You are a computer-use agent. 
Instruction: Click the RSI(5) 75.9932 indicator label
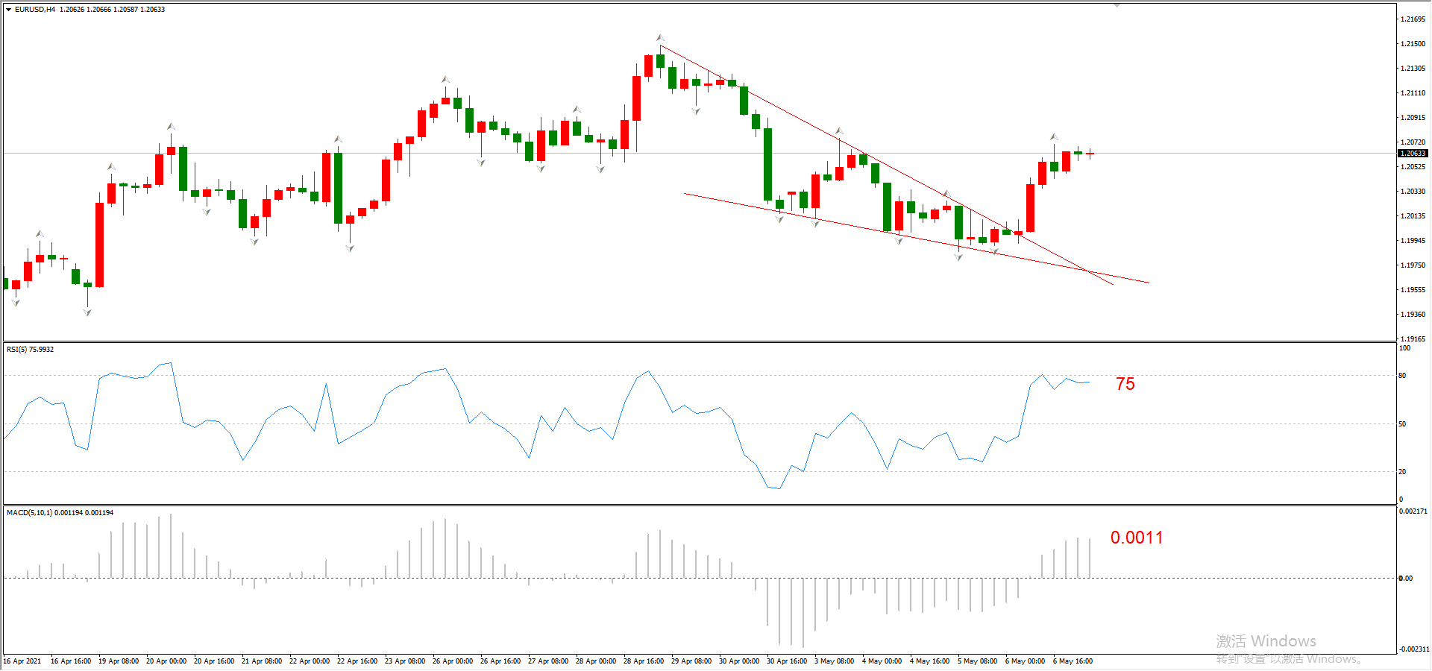[x=31, y=350]
